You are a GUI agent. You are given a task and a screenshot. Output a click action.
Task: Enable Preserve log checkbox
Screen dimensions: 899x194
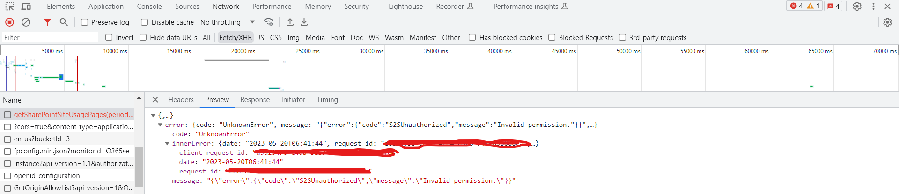[84, 22]
